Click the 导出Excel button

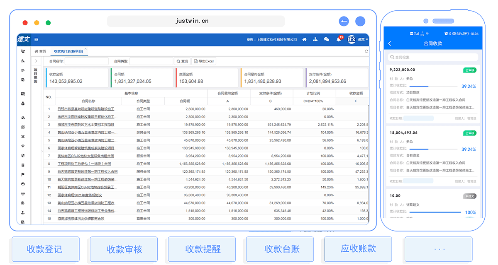[204, 61]
